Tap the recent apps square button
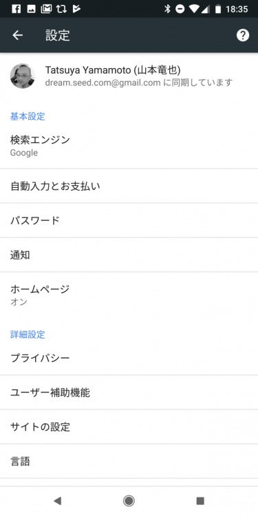The image size is (258, 516). coord(200,501)
